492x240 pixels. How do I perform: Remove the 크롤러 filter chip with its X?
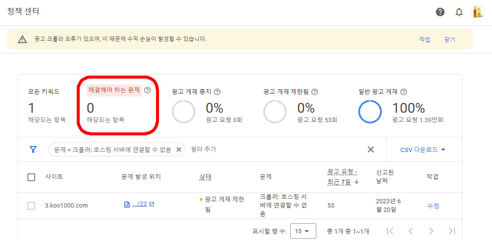point(179,150)
